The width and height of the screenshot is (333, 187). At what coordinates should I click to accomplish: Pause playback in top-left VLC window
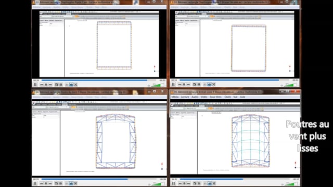pos(35,85)
